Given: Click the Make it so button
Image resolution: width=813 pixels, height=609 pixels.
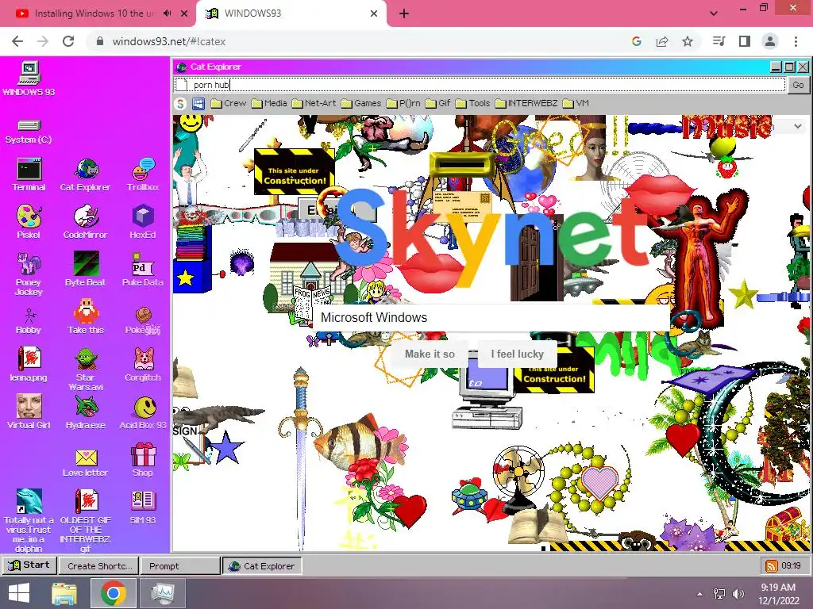Looking at the screenshot, I should coord(430,354).
